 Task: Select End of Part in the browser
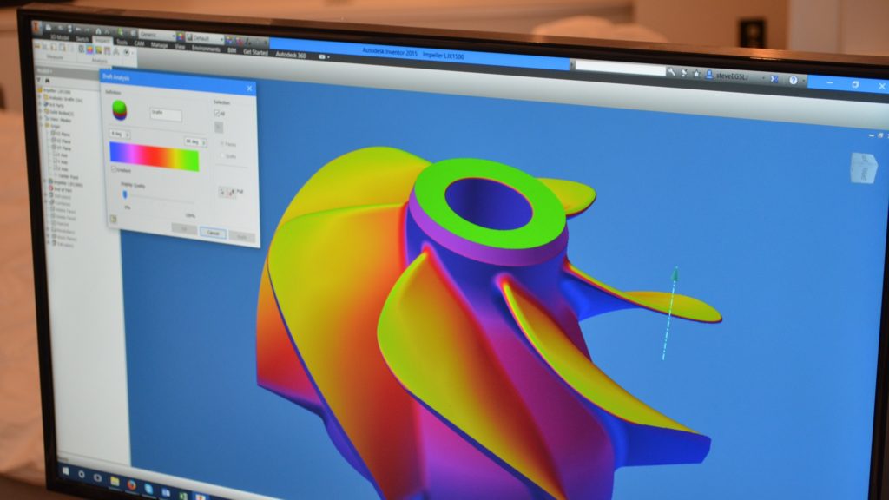click(61, 190)
